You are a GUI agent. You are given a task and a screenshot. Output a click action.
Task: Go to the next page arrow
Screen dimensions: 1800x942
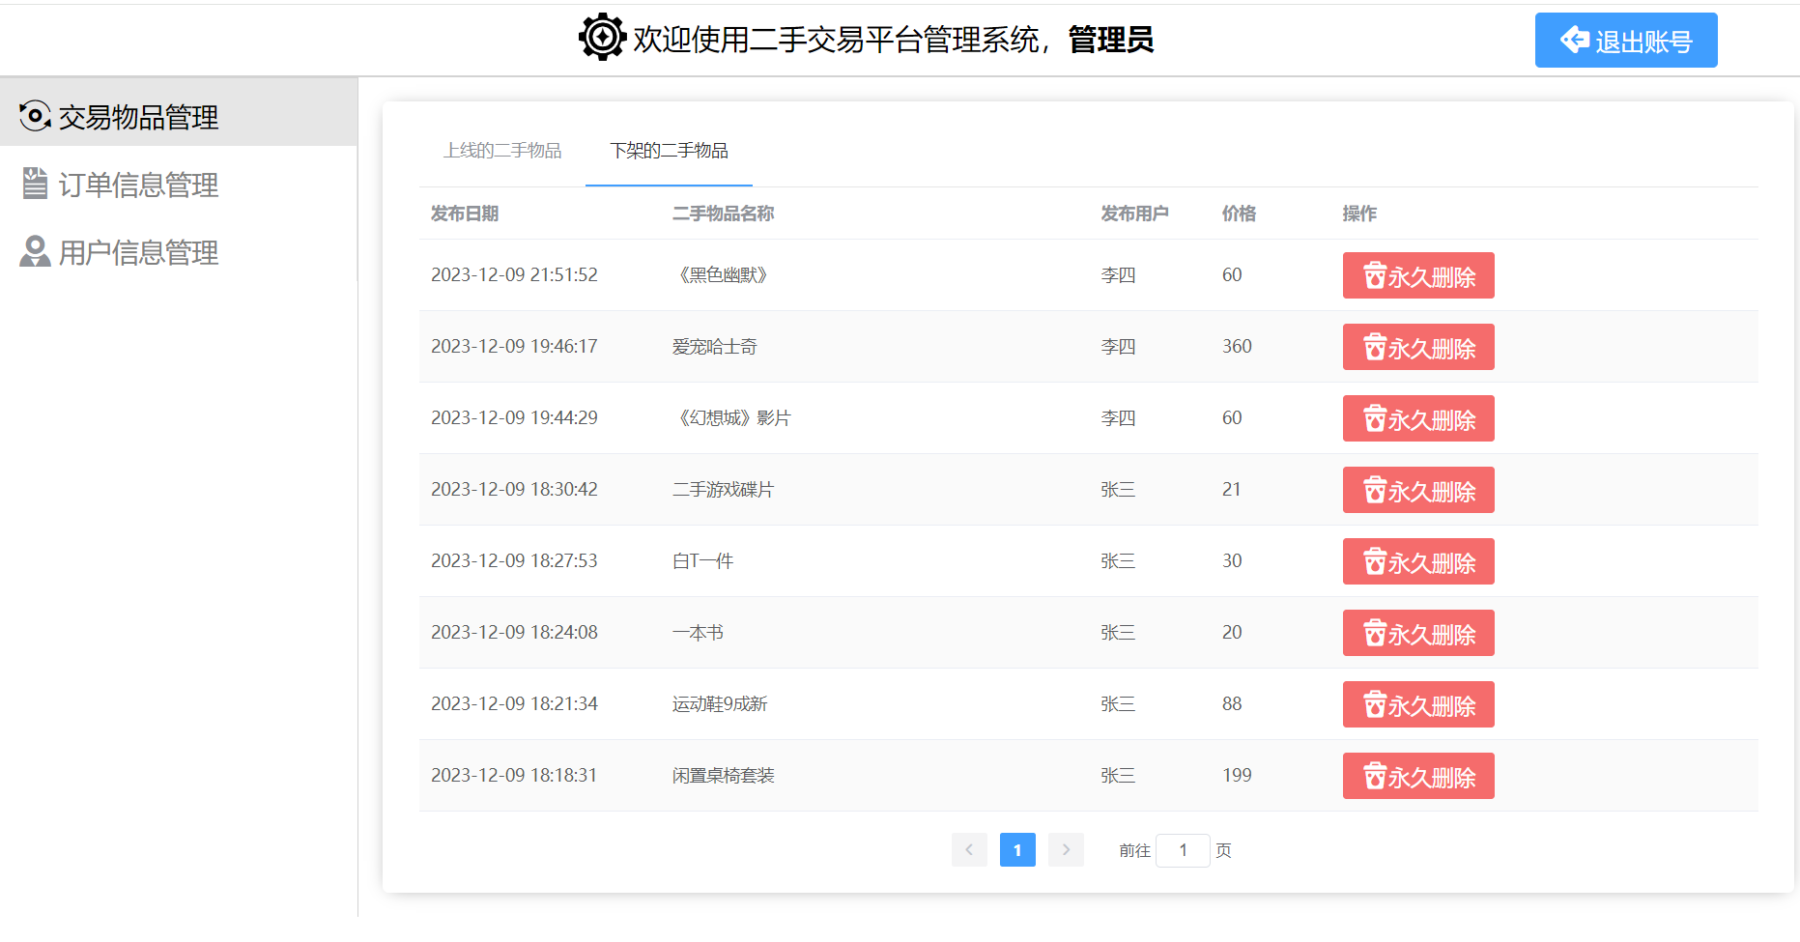[x=1066, y=849]
